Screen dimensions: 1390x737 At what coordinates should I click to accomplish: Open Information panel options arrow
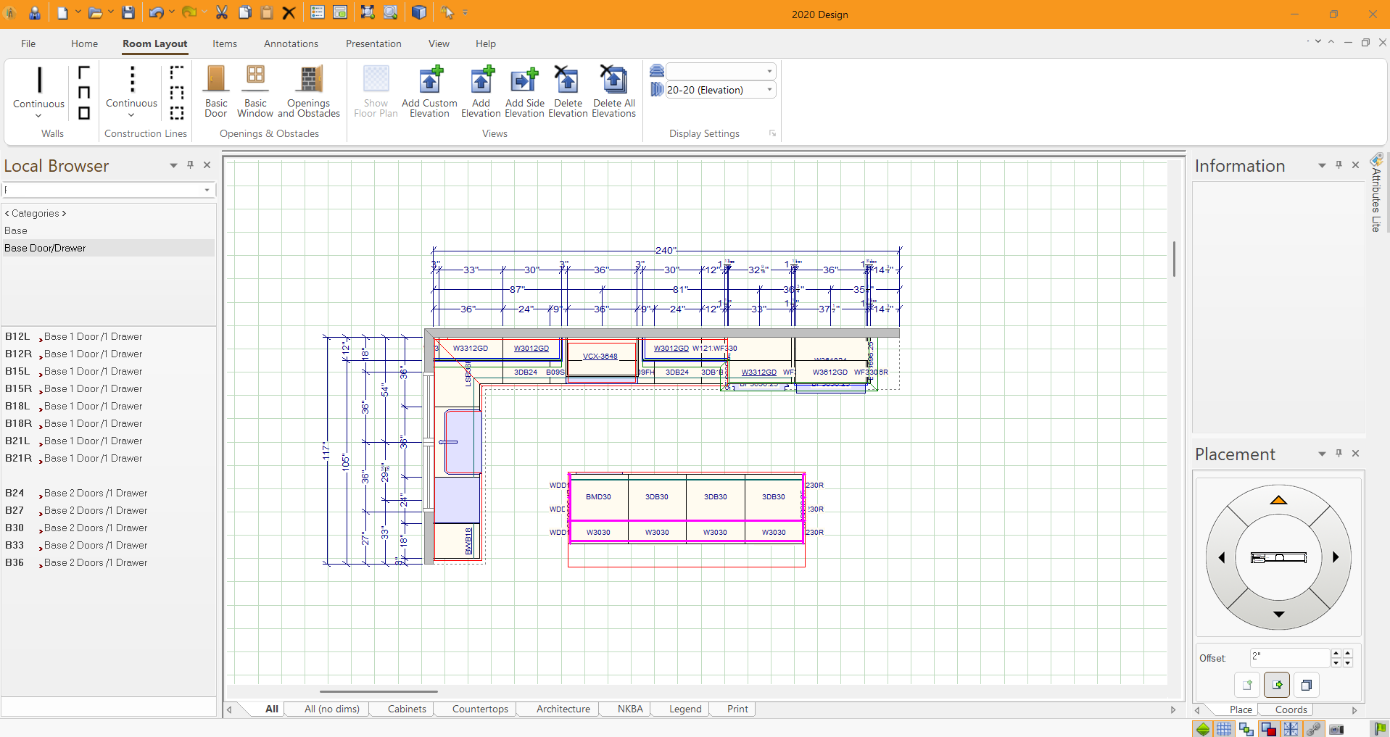tap(1322, 165)
